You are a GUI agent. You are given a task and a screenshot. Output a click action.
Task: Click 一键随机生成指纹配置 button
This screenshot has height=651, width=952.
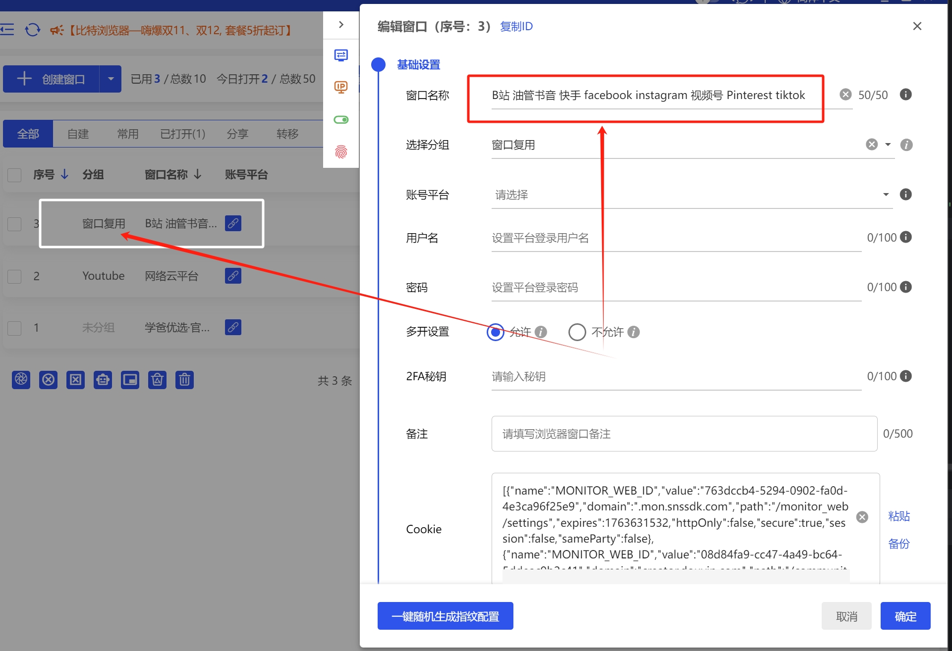tap(445, 616)
